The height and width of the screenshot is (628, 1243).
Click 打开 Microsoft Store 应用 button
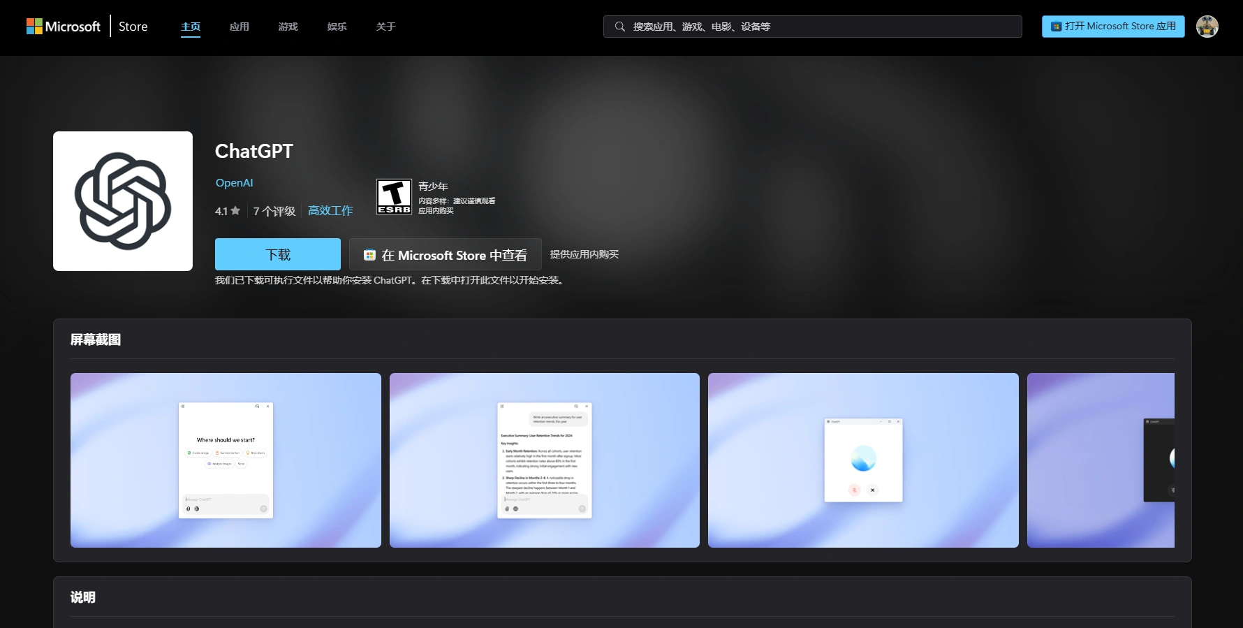1113,27
